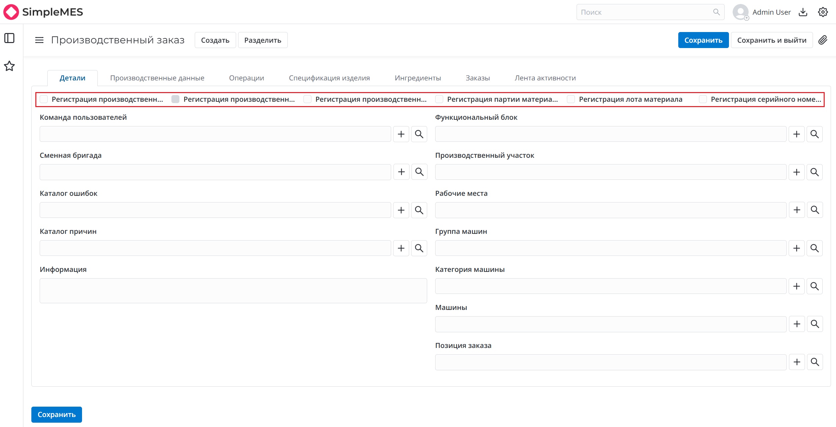This screenshot has height=427, width=836.
Task: Check Регистрация партии материала checkbox
Action: (x=439, y=99)
